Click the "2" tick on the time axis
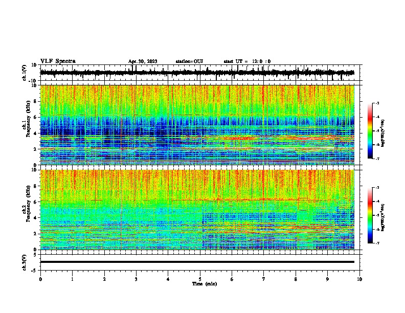 (x=104, y=279)
